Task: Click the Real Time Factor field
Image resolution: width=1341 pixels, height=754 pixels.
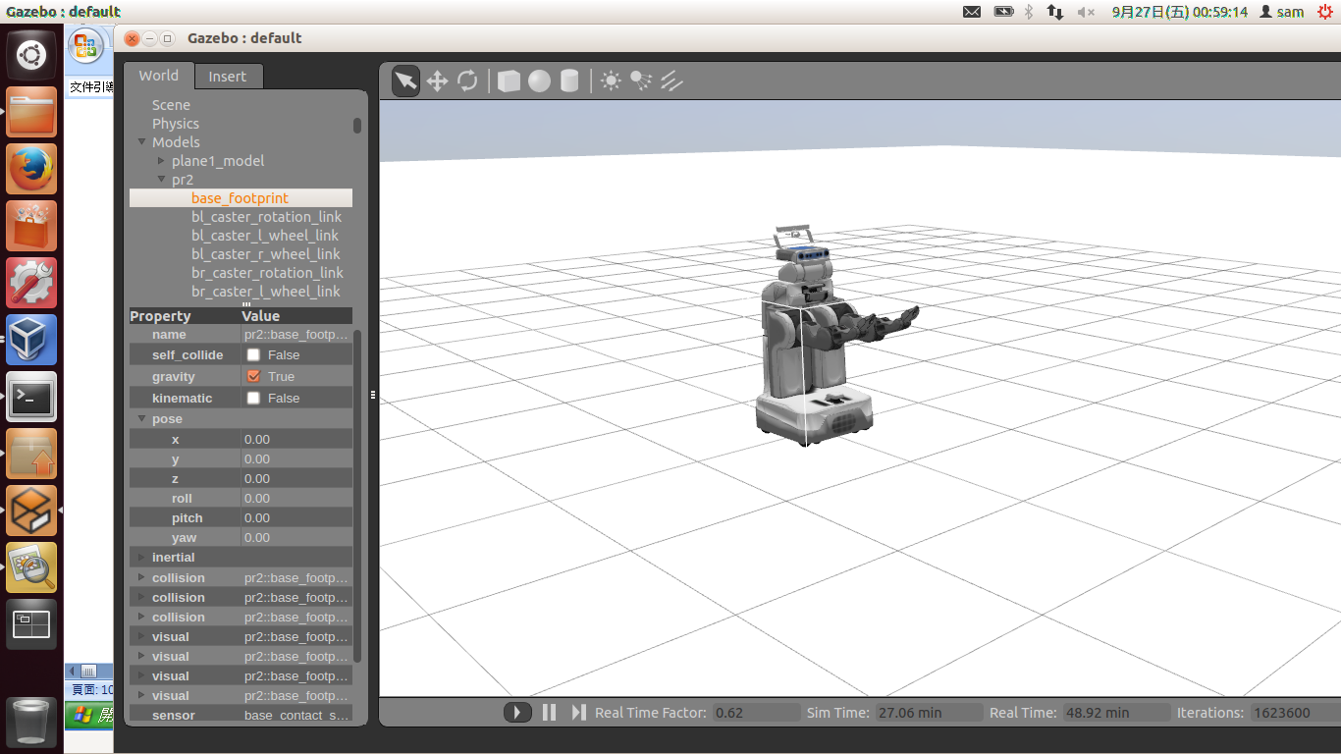Action: point(756,713)
